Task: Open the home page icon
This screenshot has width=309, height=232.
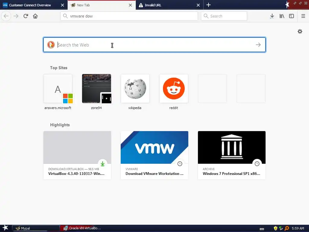Action: point(35,16)
